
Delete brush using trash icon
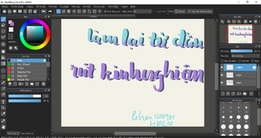pyautogui.click(x=43, y=84)
